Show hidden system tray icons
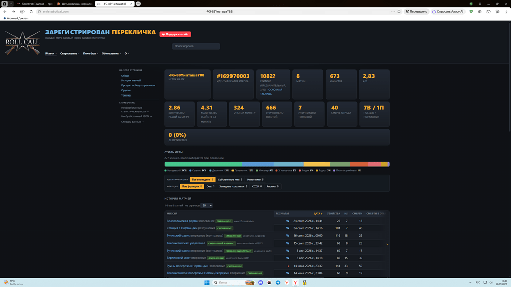The width and height of the screenshot is (511, 287). tap(470, 283)
